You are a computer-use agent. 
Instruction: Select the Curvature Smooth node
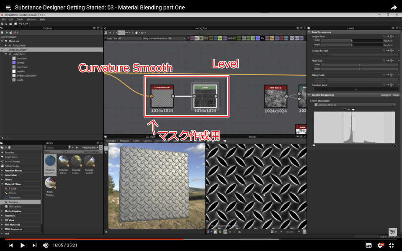162,96
